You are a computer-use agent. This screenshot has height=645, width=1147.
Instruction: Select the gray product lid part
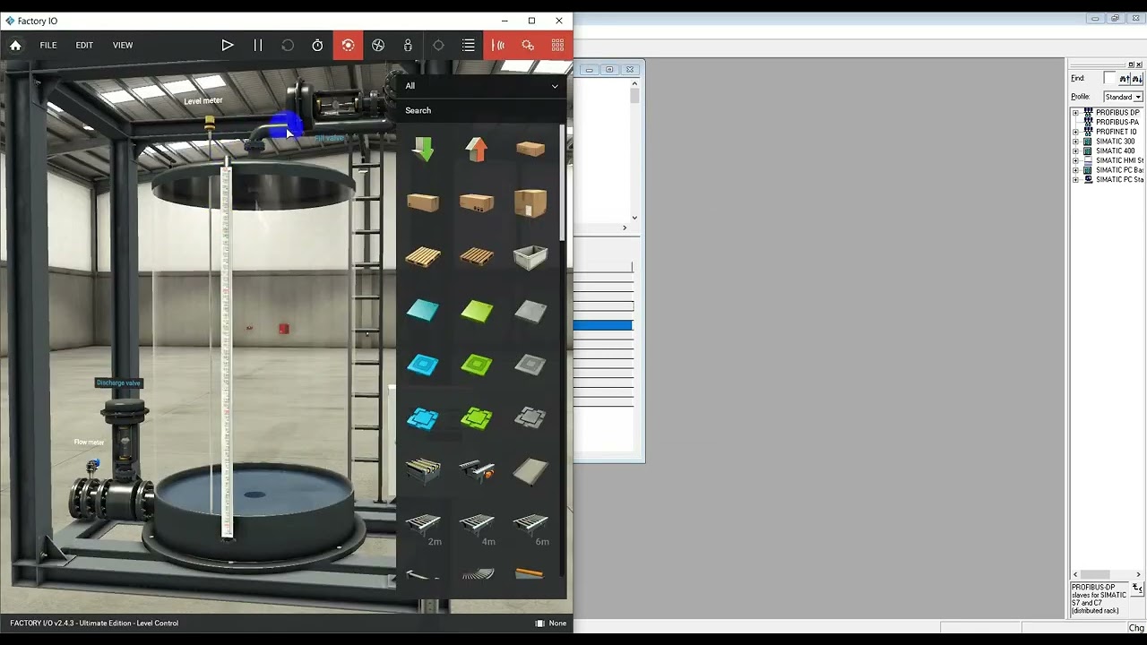[530, 418]
